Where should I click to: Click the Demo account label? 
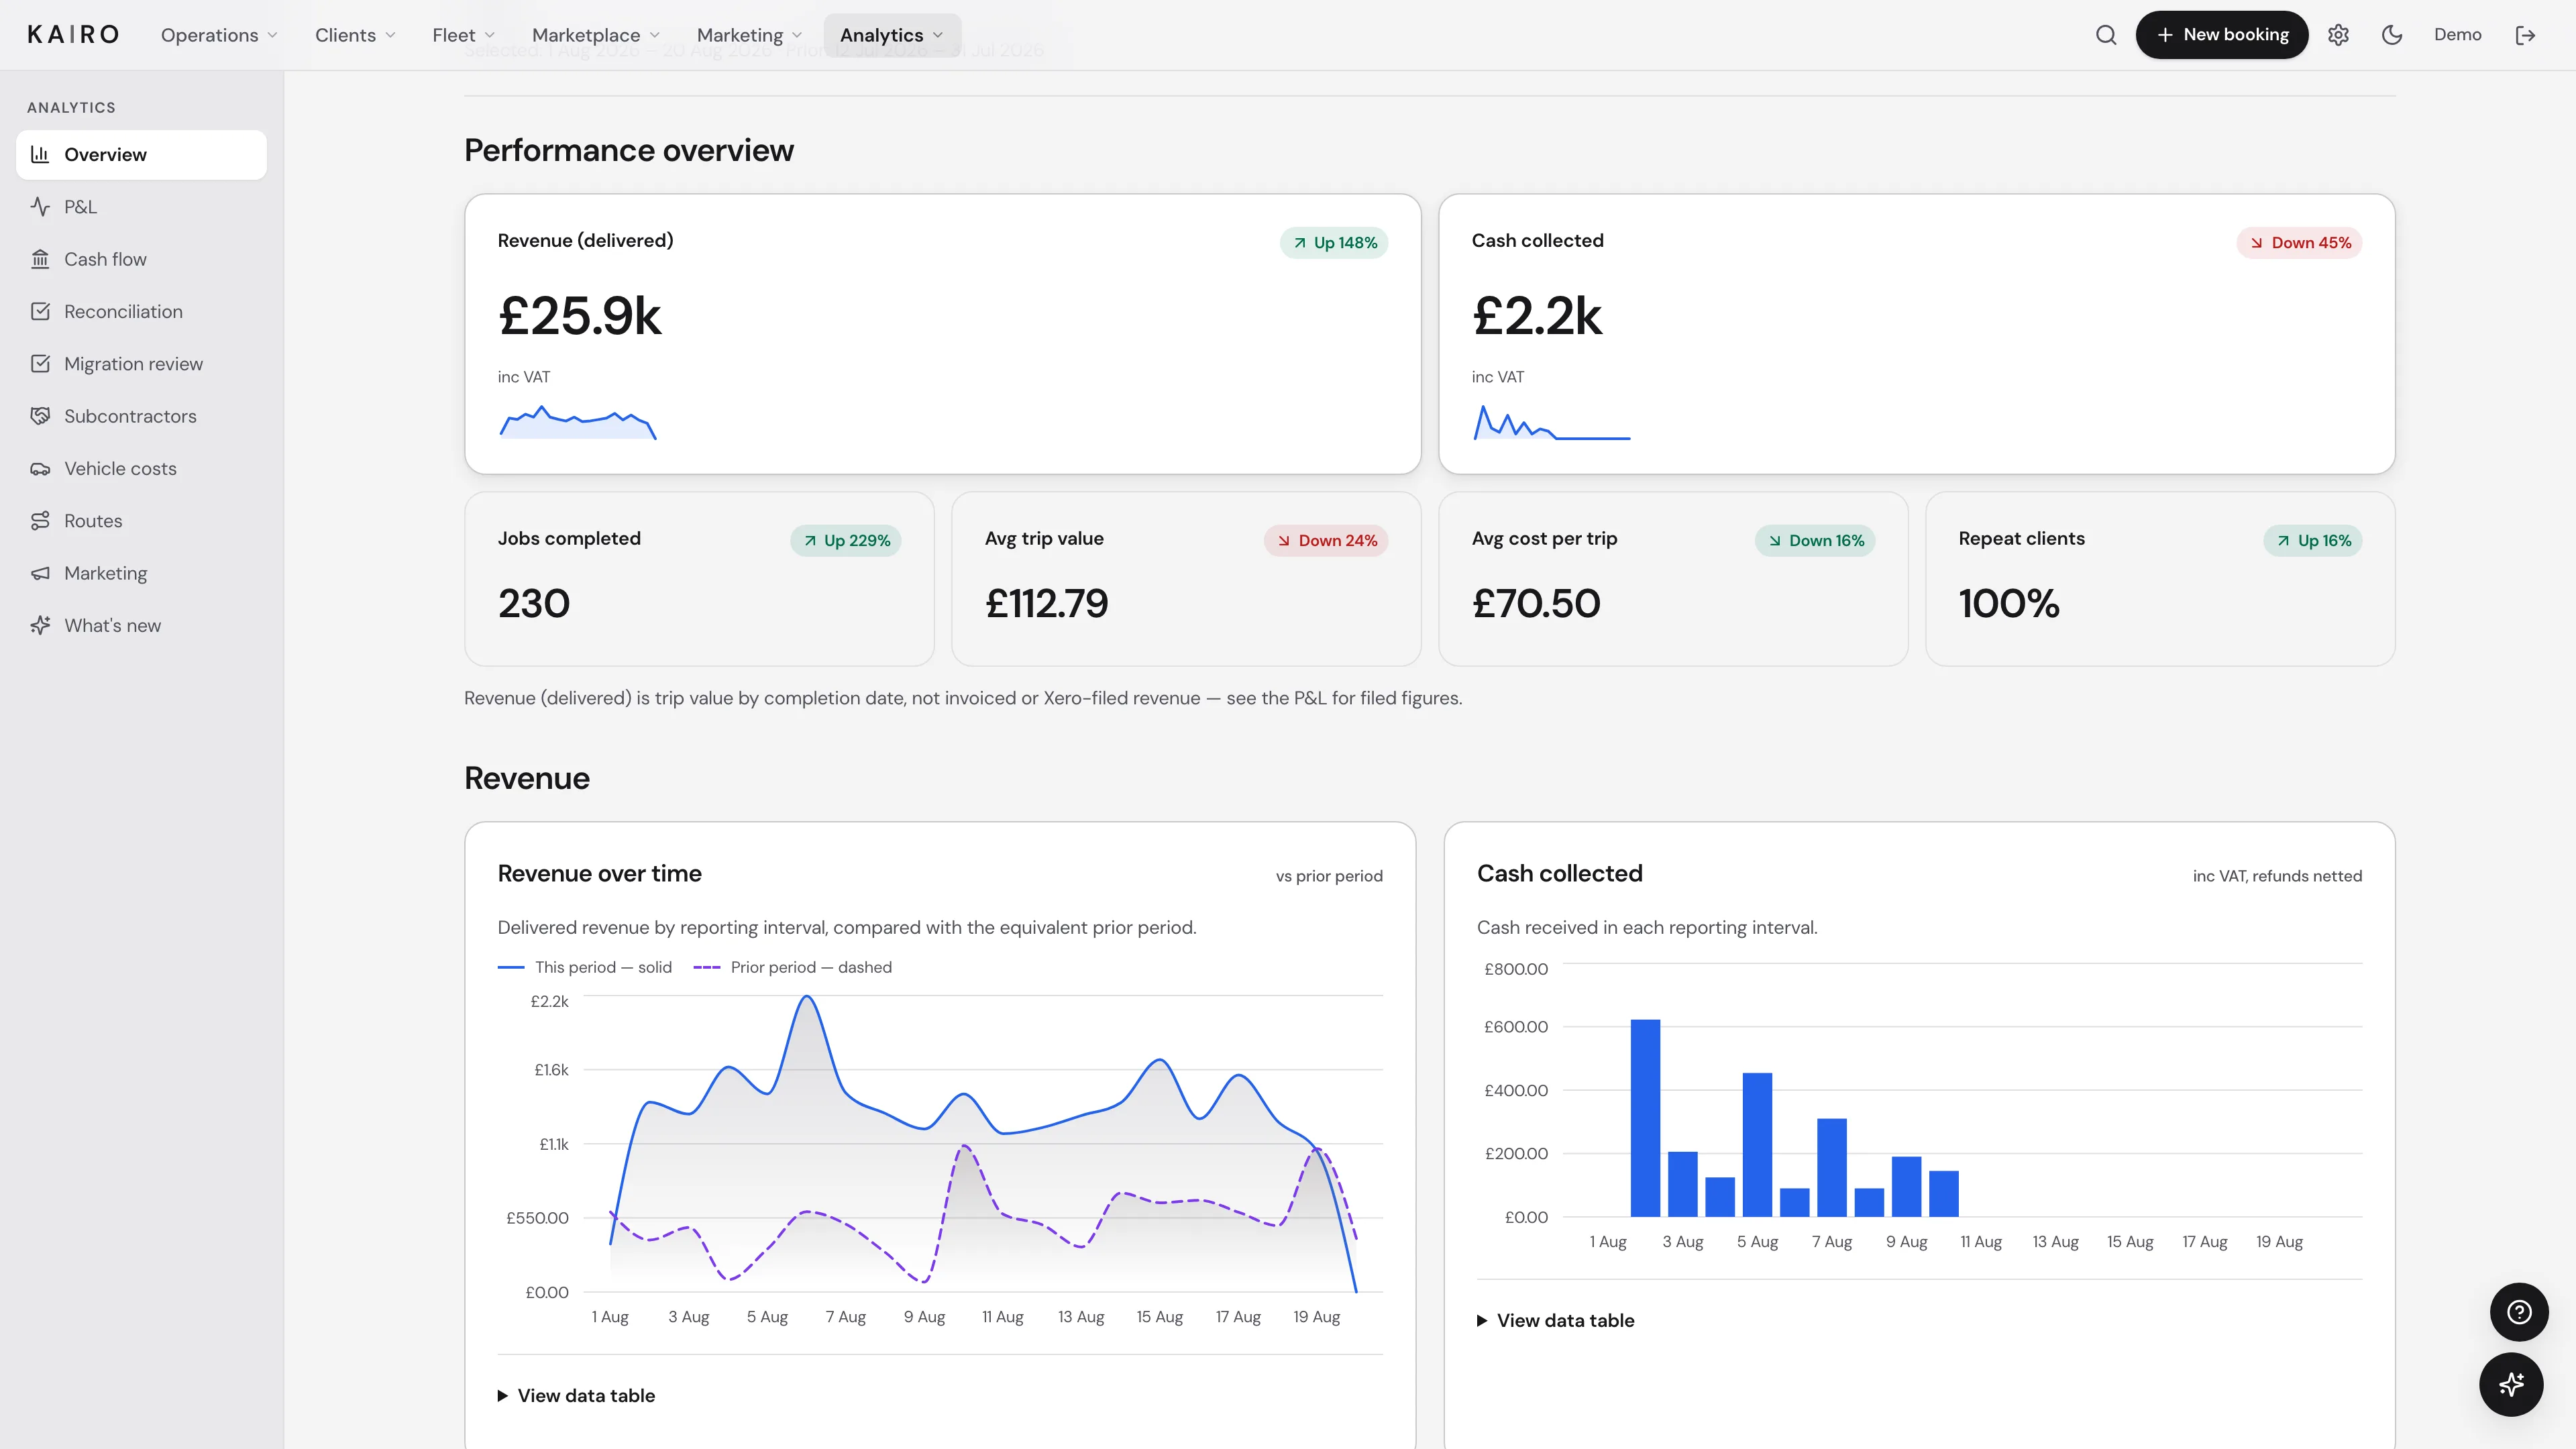(x=2458, y=35)
